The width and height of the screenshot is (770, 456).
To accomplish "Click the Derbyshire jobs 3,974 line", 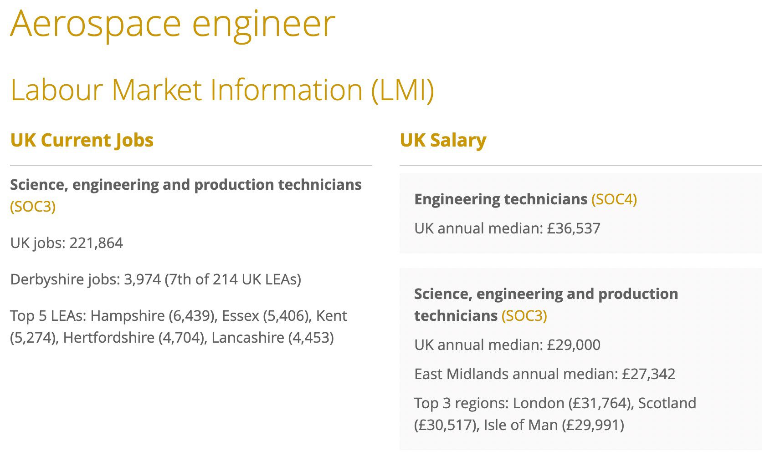I will 156,279.
